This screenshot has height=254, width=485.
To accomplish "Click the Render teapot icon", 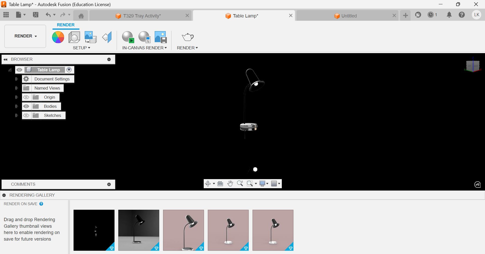I will click(188, 37).
